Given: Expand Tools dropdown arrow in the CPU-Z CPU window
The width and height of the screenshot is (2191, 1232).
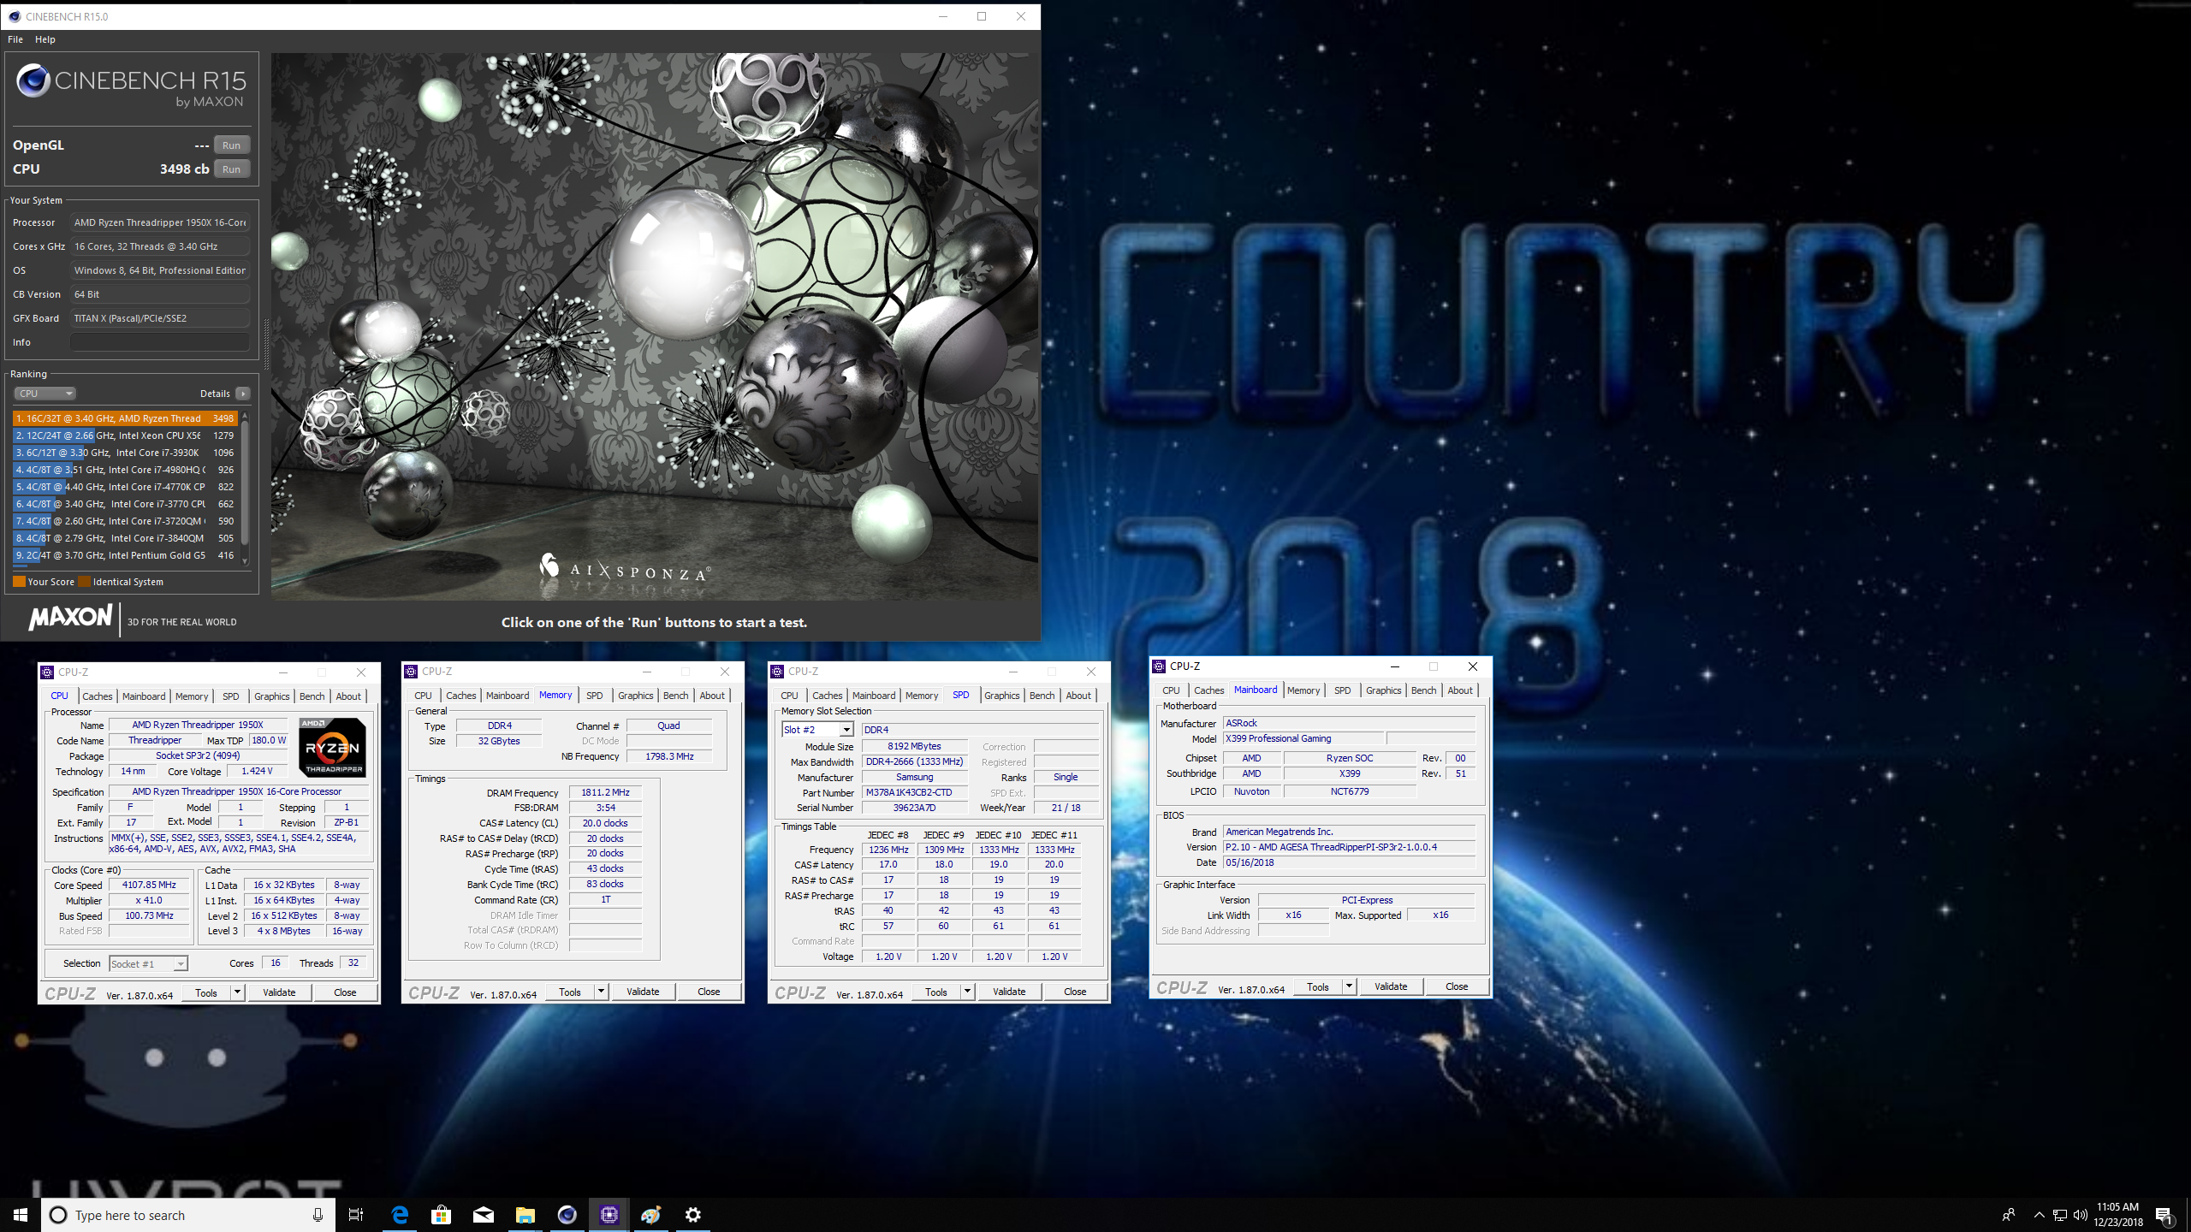Looking at the screenshot, I should [x=237, y=992].
